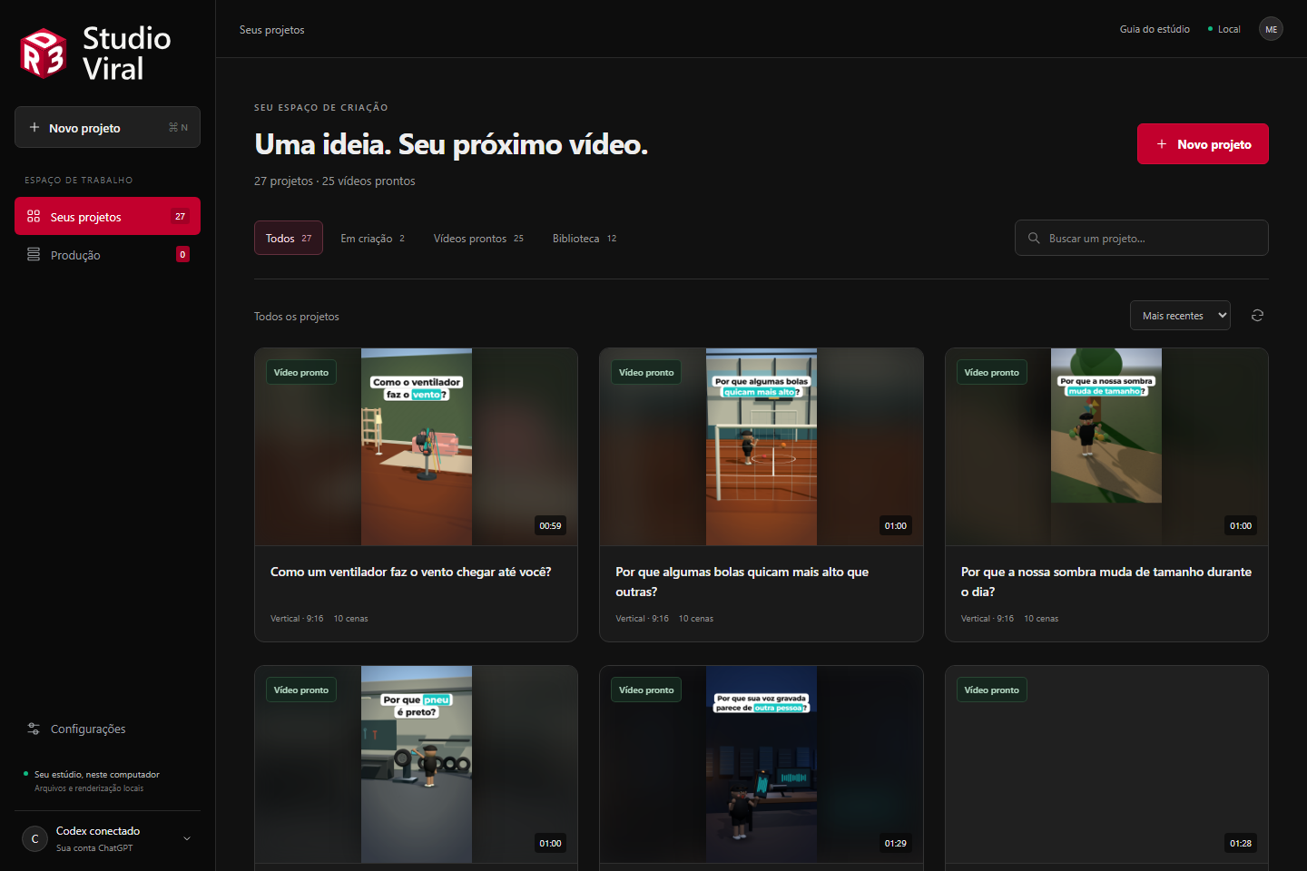The width and height of the screenshot is (1307, 871).
Task: Click Vídeo pronto badge on bolas card
Action: tap(646, 372)
